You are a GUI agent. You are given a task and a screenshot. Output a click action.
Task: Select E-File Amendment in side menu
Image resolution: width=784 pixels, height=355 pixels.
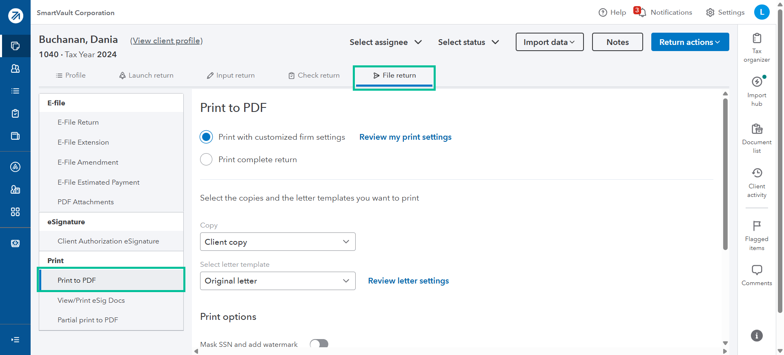coord(111,162)
